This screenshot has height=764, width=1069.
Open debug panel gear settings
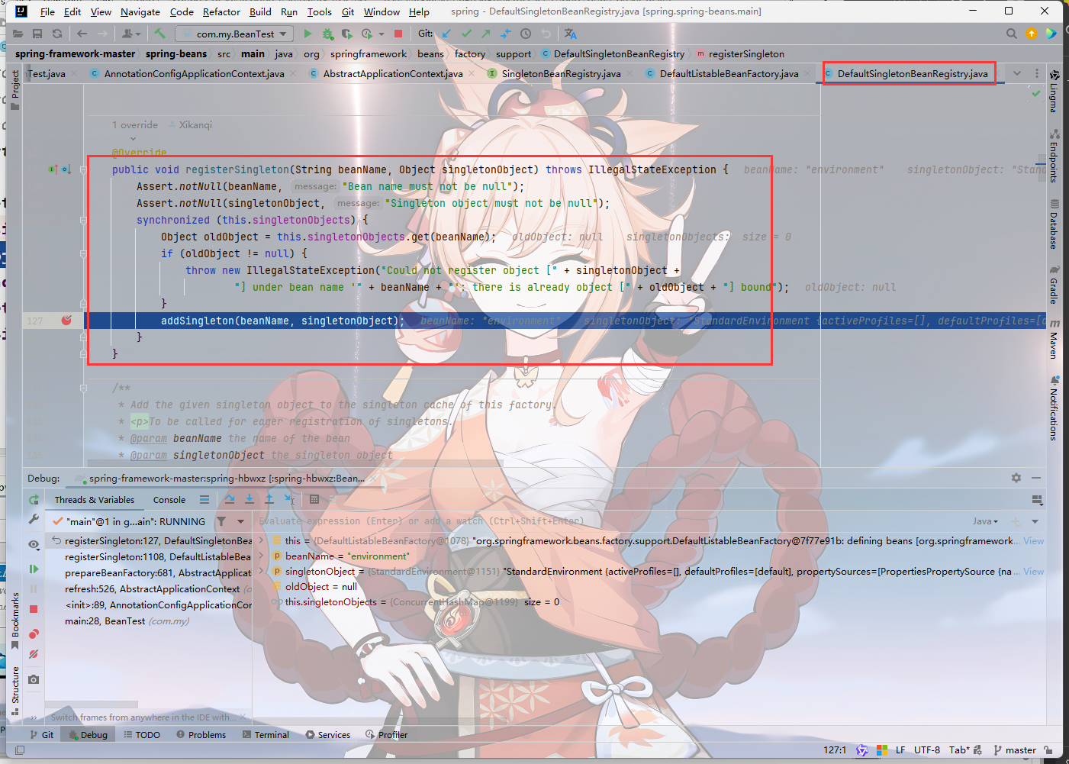(1016, 478)
